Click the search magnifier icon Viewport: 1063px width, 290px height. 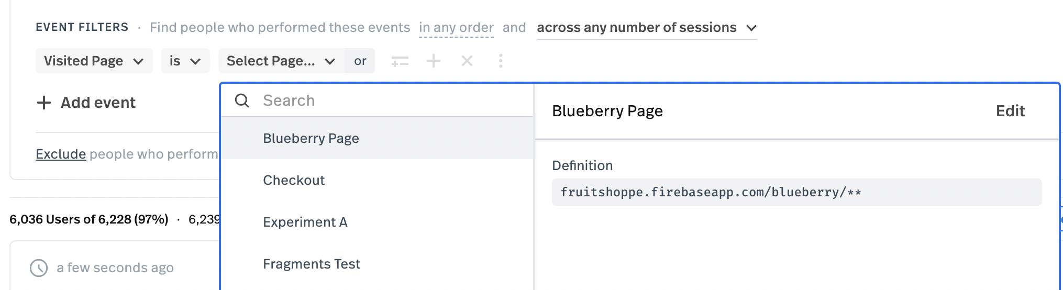242,101
